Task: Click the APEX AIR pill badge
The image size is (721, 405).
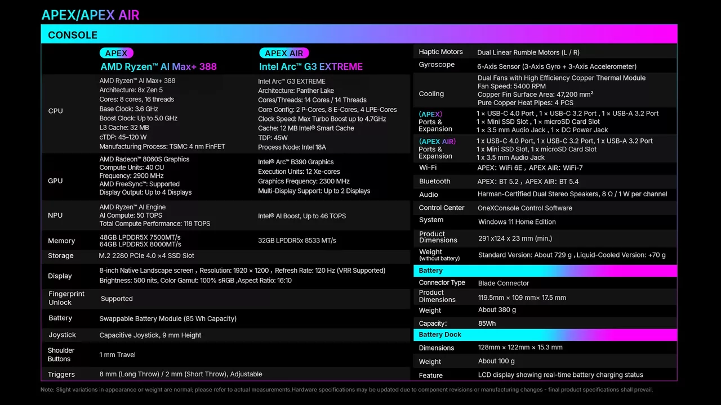Action: pyautogui.click(x=284, y=53)
